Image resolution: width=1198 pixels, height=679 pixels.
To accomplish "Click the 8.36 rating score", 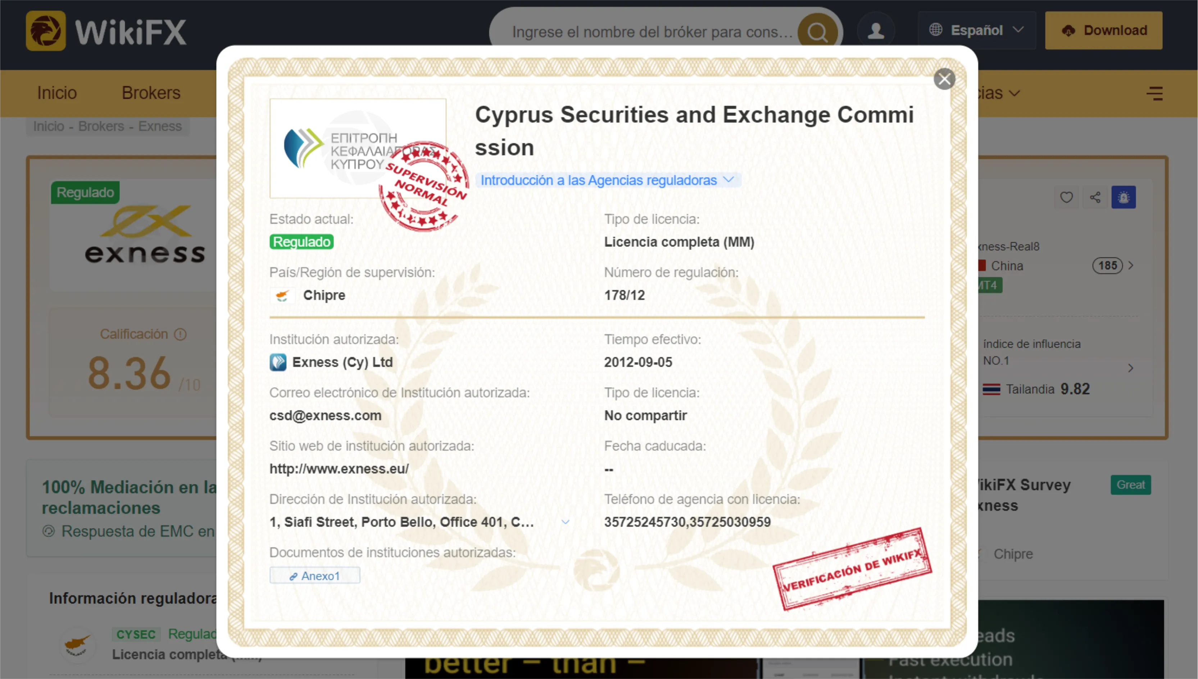I will coord(129,373).
